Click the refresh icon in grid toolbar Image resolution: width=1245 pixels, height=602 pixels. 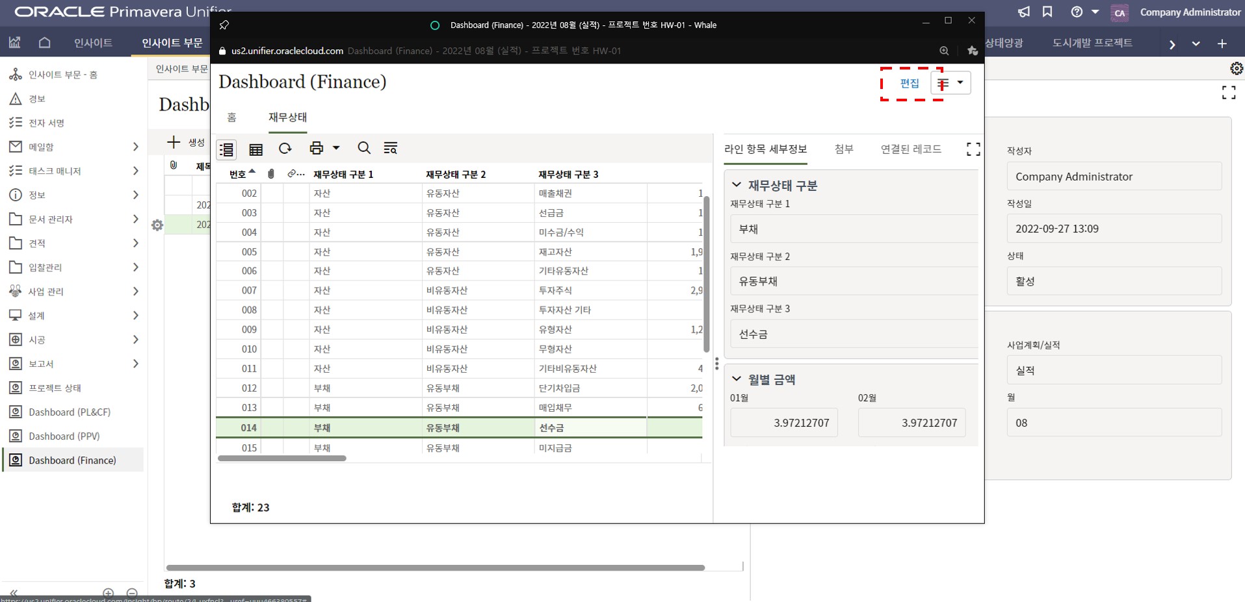coord(285,149)
